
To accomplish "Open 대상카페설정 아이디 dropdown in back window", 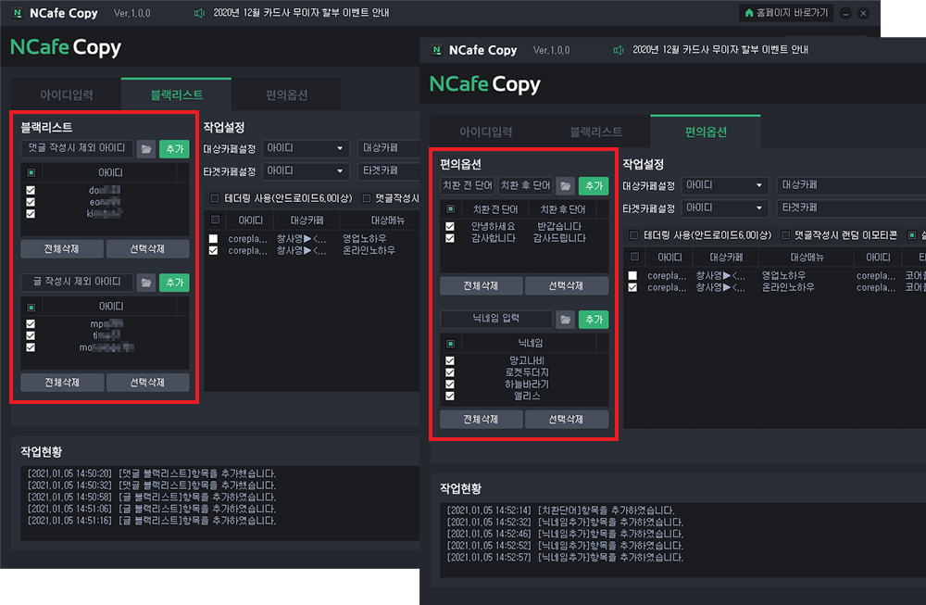I will pyautogui.click(x=306, y=148).
